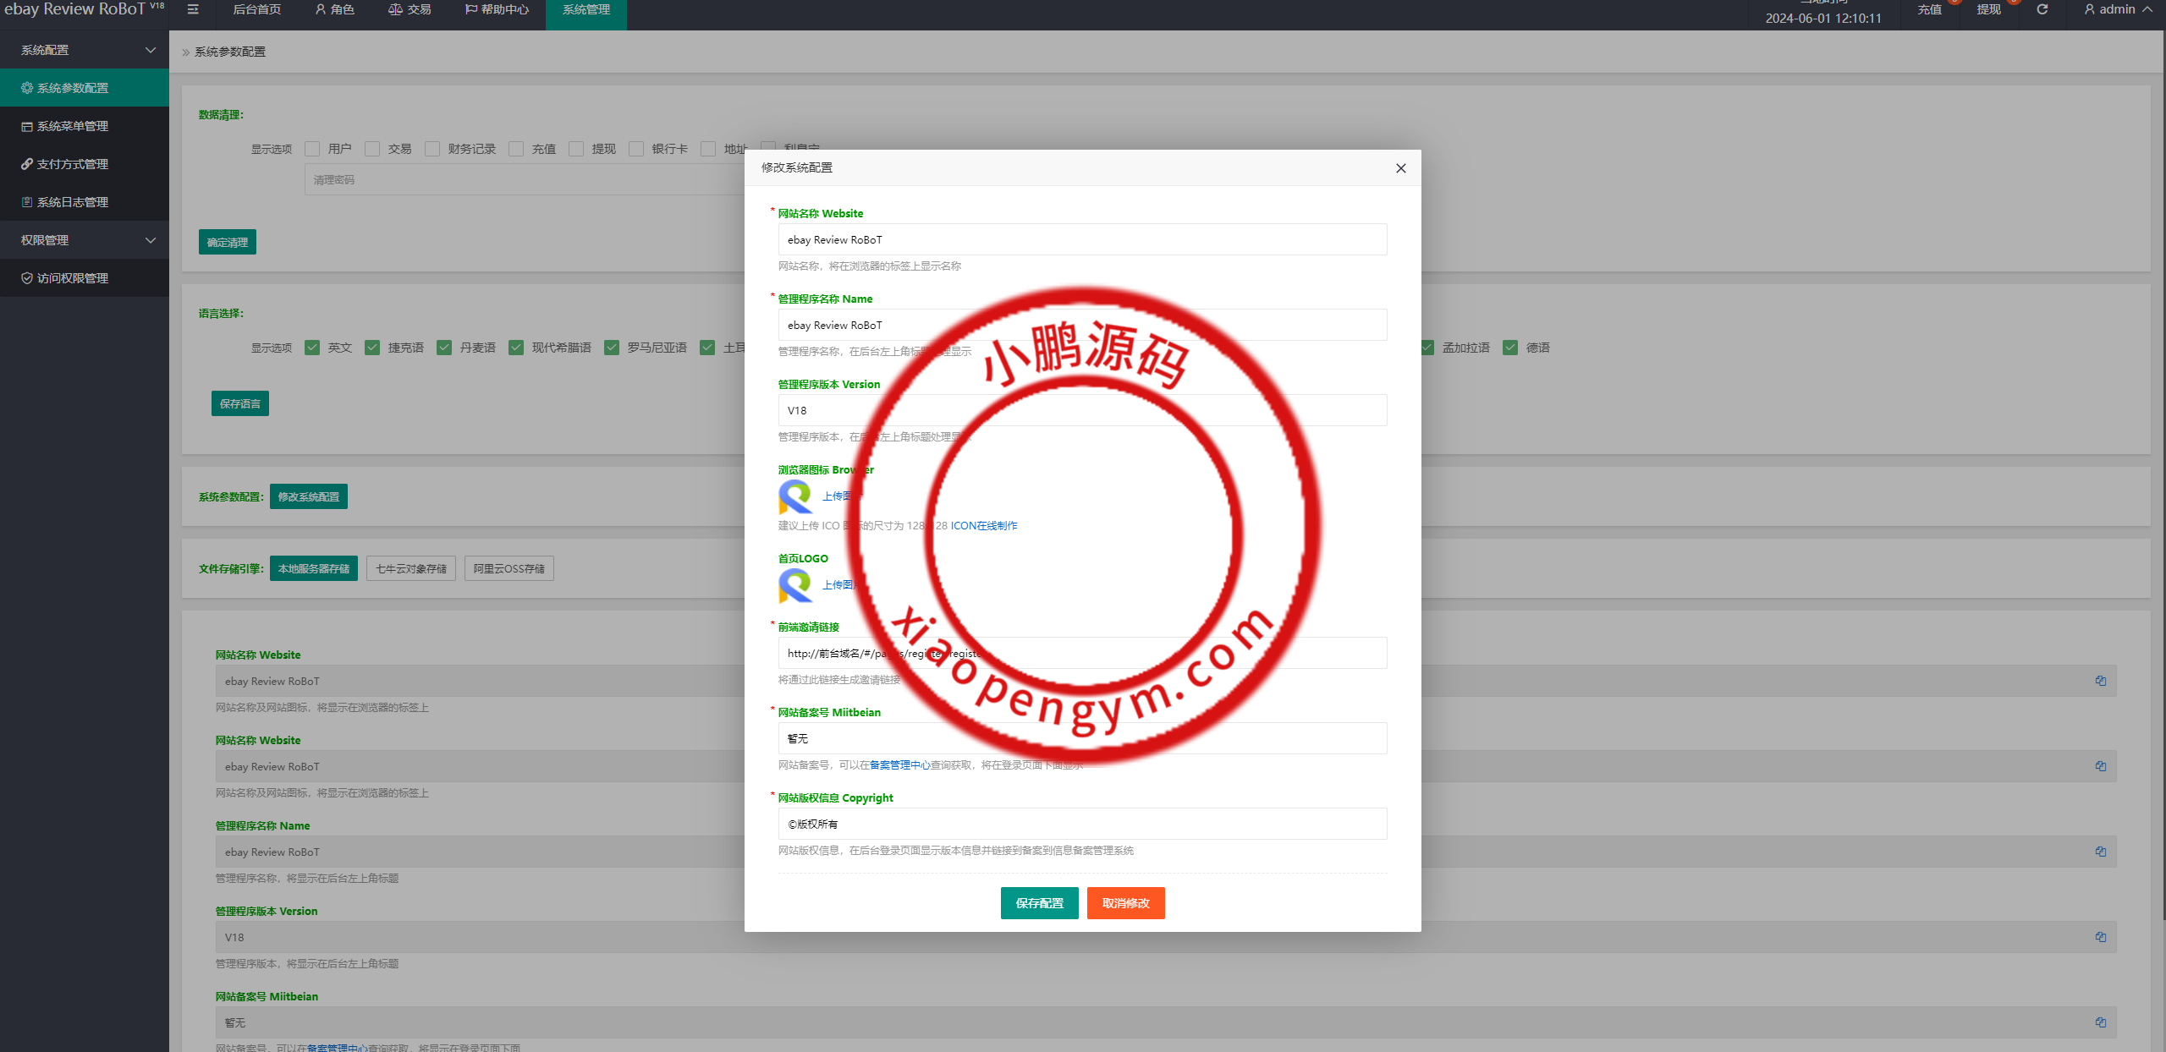Screen dimensions: 2166x1052
Task: Open 访问权限管理 sidebar item
Action: pos(73,278)
